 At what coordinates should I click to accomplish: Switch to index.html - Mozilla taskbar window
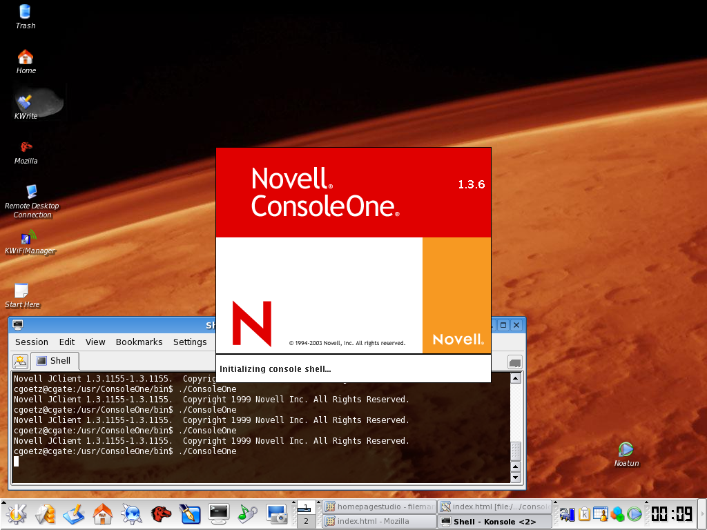click(379, 522)
